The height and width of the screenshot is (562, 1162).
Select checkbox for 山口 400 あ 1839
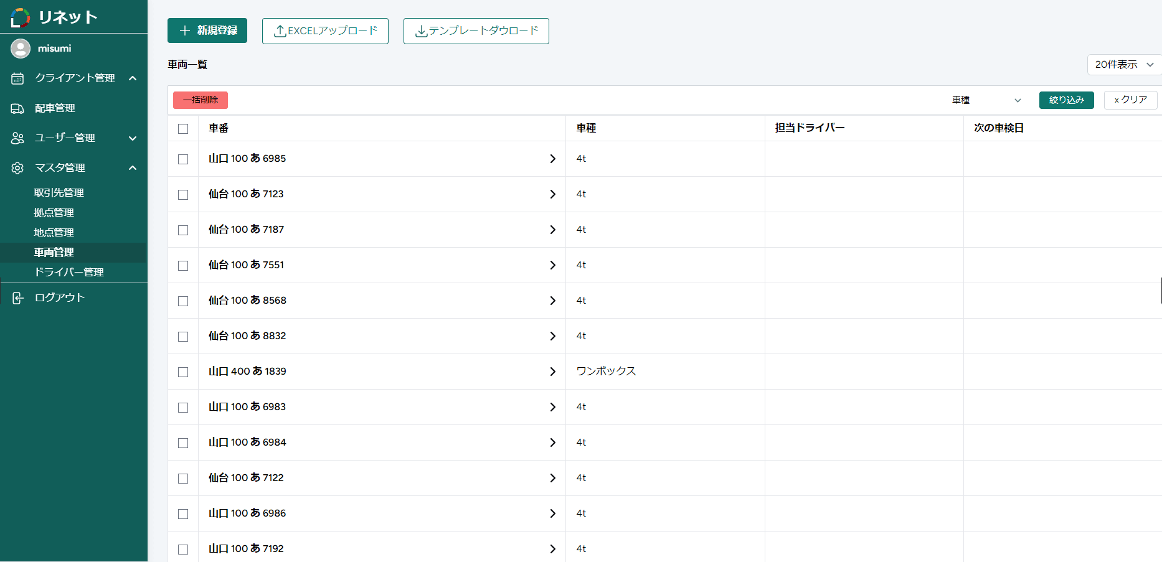coord(183,372)
